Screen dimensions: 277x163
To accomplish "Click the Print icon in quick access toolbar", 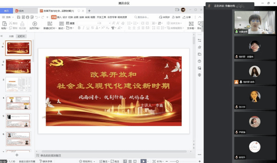I will point(27,17).
